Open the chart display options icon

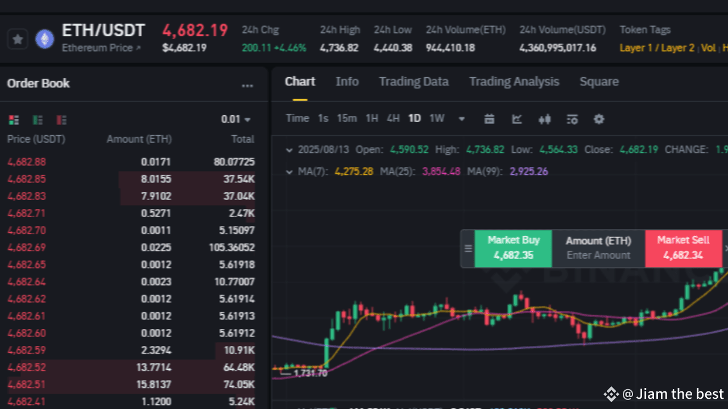point(572,119)
